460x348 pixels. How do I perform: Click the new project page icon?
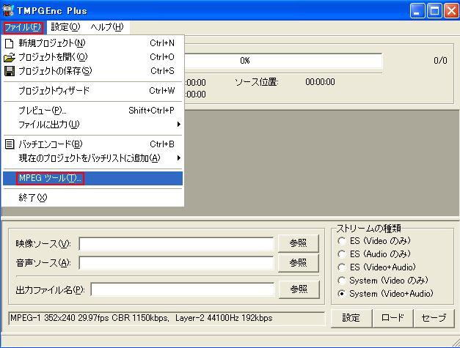coord(10,43)
